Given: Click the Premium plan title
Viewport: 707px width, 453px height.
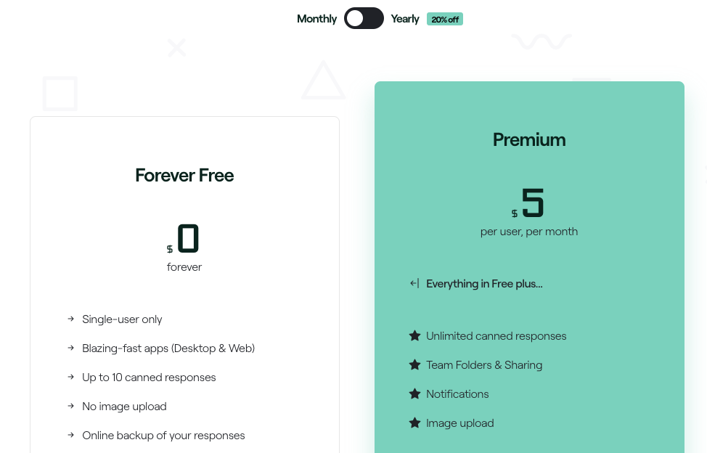Looking at the screenshot, I should (x=529, y=140).
